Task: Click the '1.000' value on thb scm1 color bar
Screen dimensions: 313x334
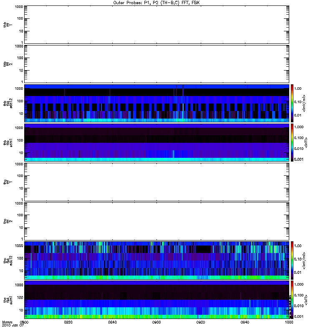Action: pyautogui.click(x=299, y=127)
